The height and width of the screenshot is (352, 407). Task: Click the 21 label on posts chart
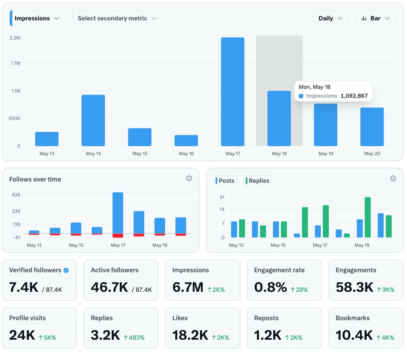222,197
